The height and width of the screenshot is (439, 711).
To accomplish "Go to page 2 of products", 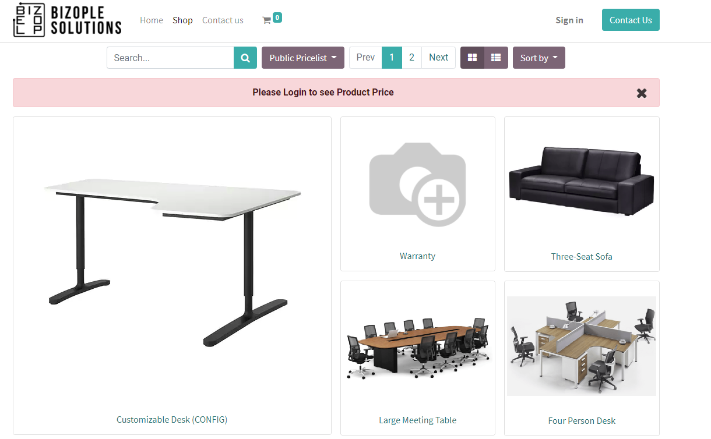I will click(x=411, y=57).
